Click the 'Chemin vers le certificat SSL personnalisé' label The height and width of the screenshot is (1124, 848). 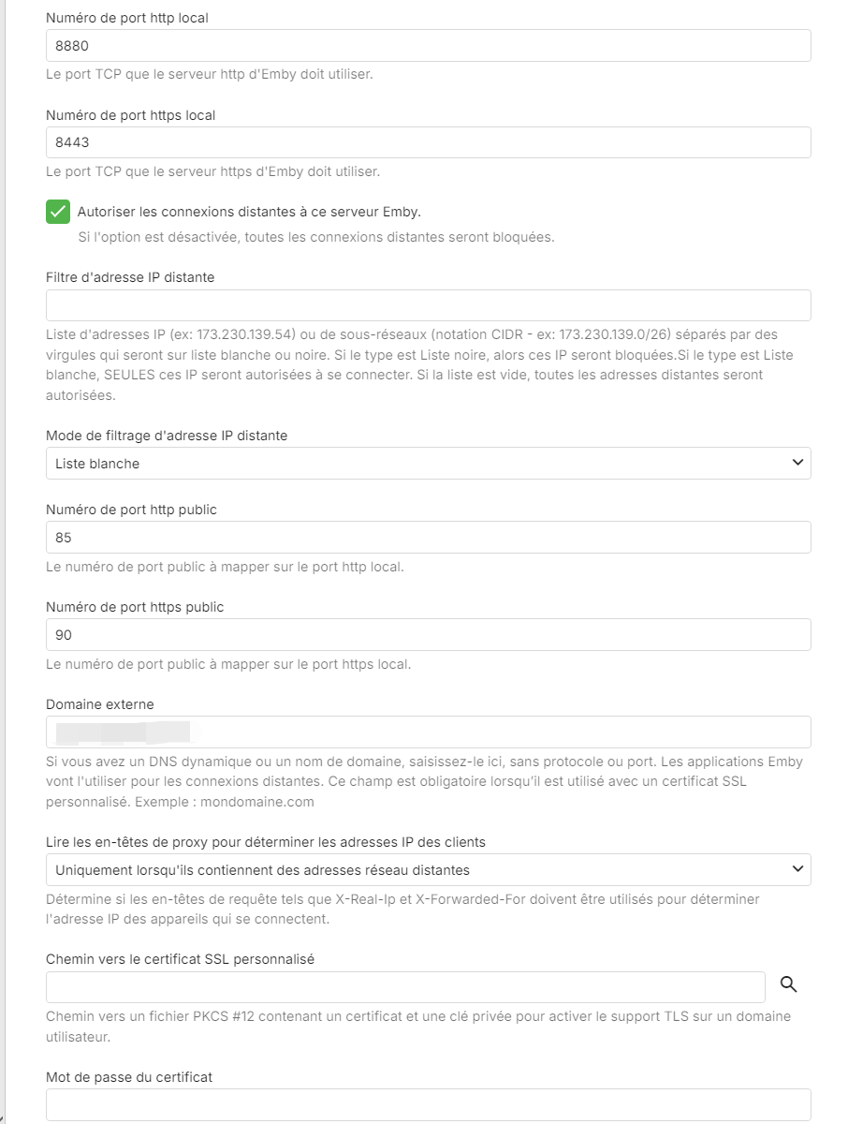coord(180,959)
